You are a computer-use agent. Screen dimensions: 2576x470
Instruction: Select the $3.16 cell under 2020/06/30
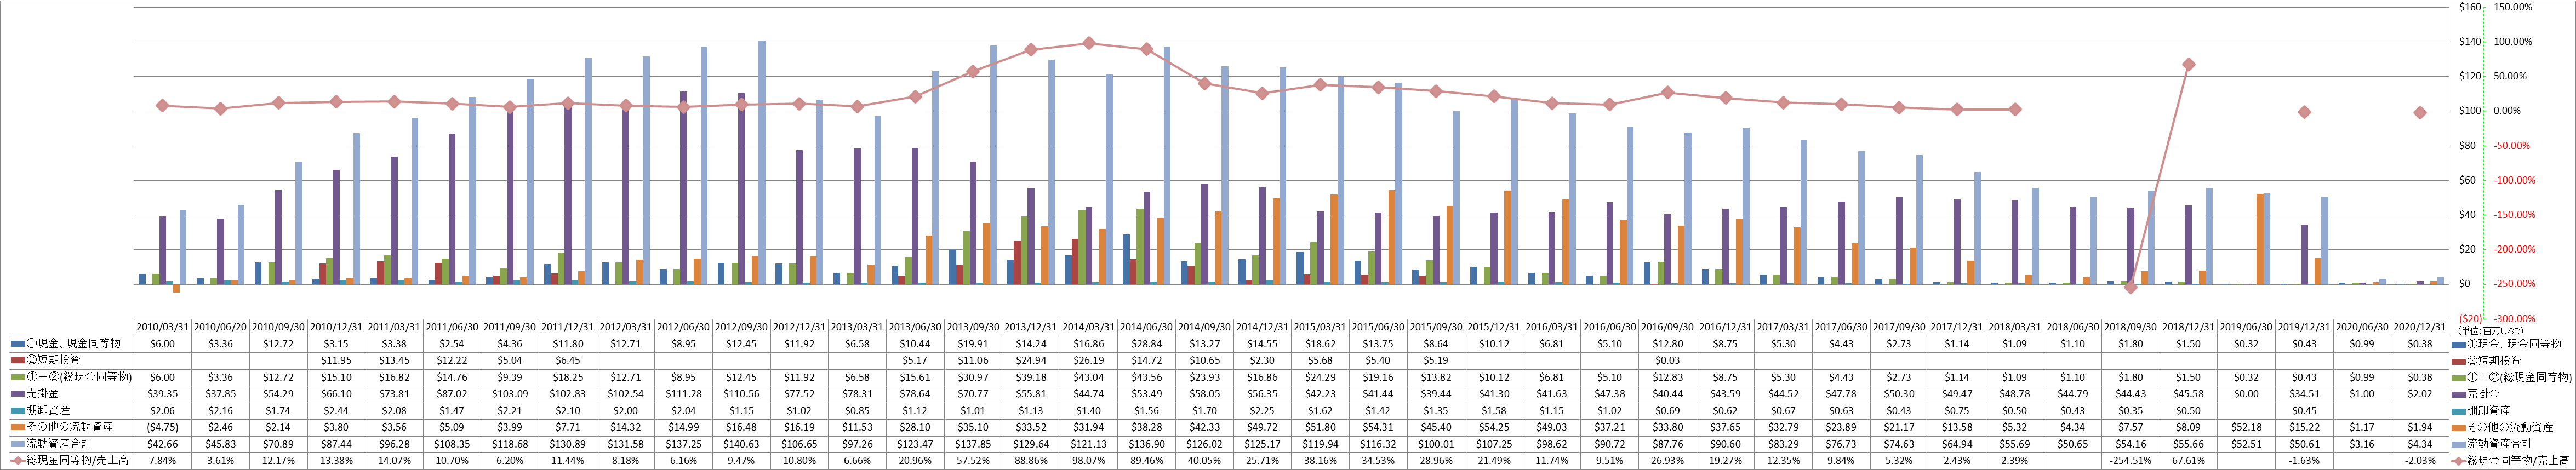2363,444
